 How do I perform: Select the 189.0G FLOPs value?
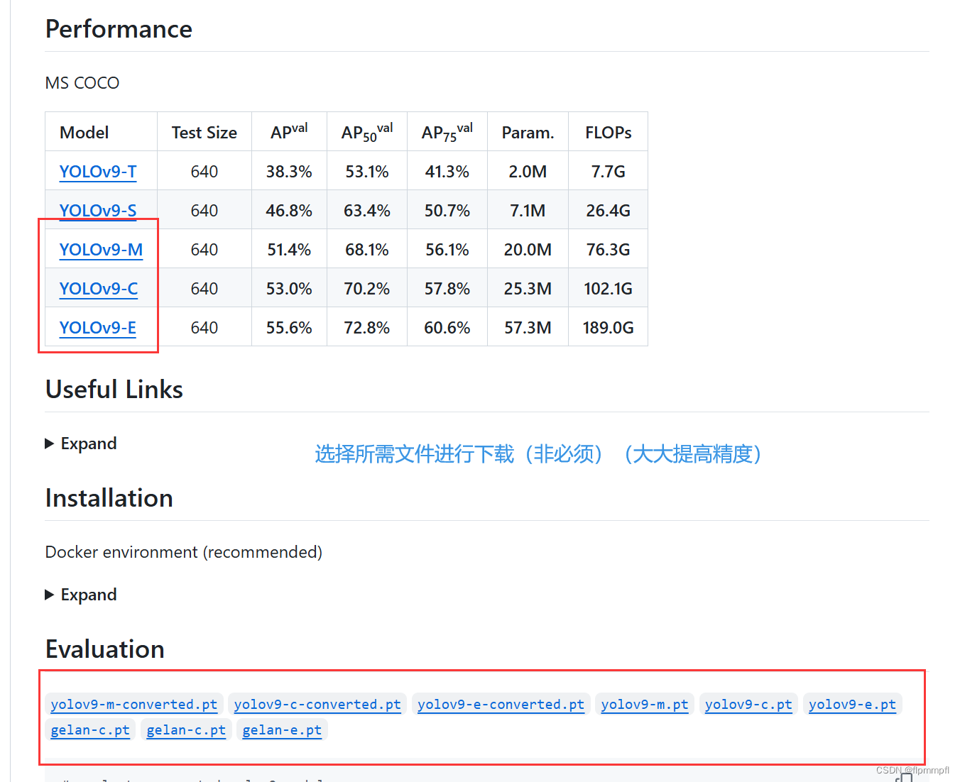(609, 328)
